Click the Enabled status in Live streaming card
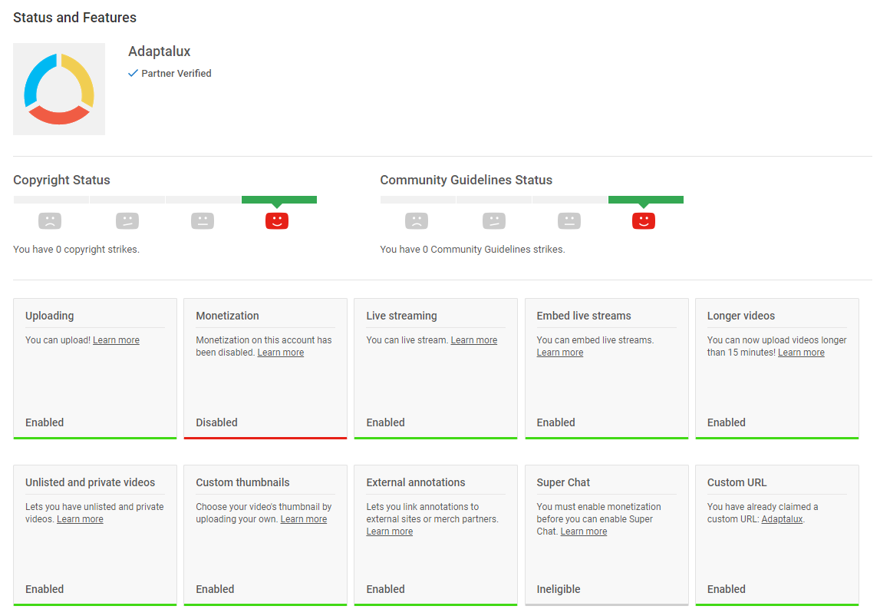Viewport: 880px width, 616px height. pyautogui.click(x=386, y=422)
